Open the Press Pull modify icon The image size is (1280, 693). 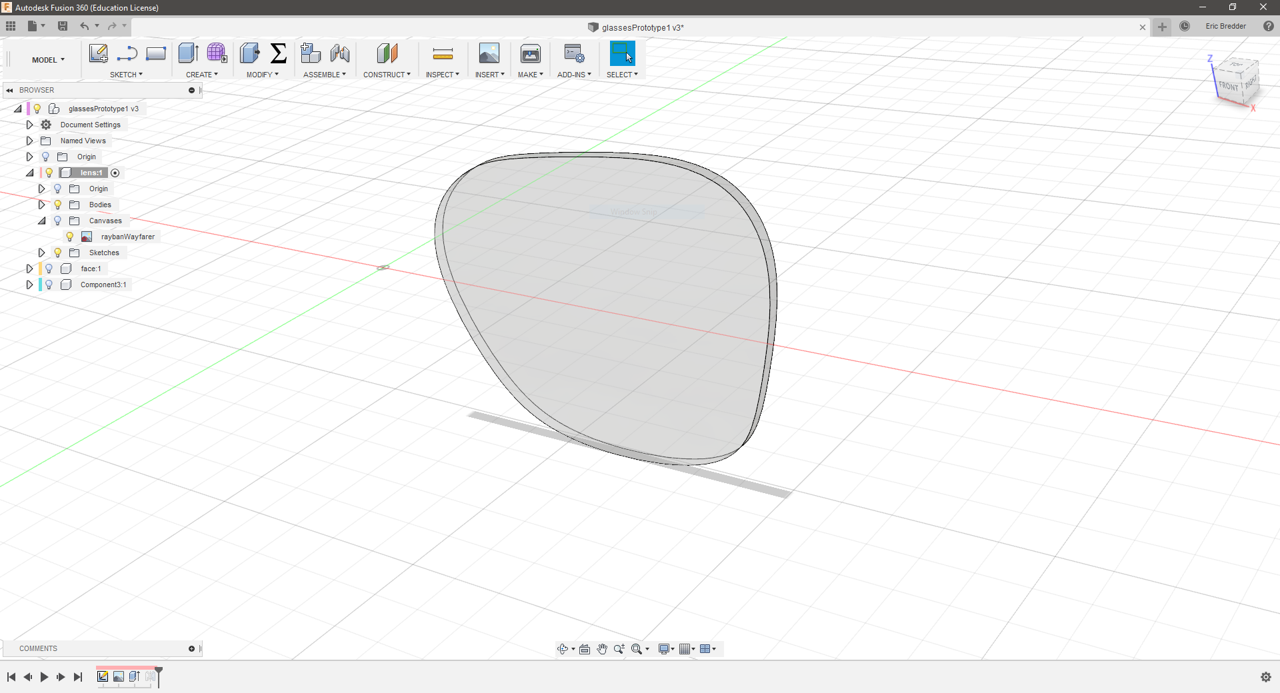(249, 53)
